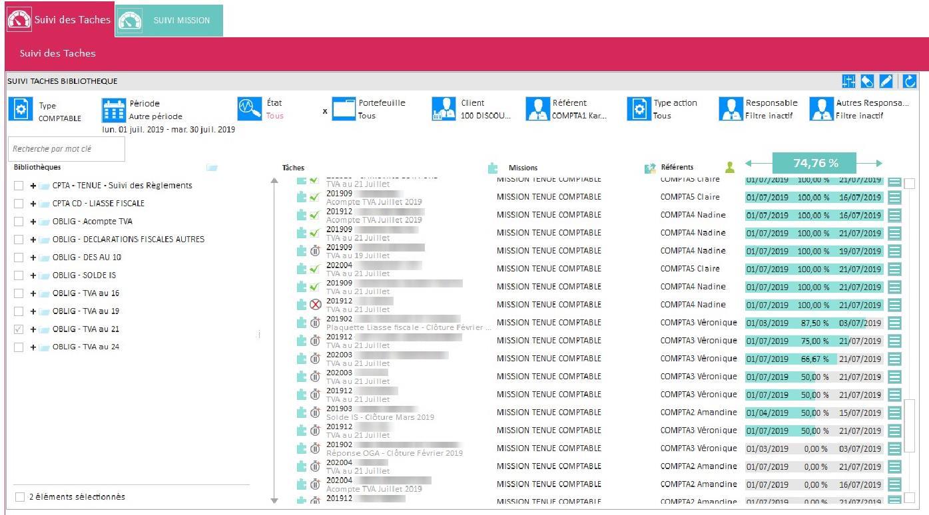Image resolution: width=929 pixels, height=515 pixels.
Task: Expand OBLIG - DECLARATIONS FISCALES AUTRES node
Action: click(33, 240)
